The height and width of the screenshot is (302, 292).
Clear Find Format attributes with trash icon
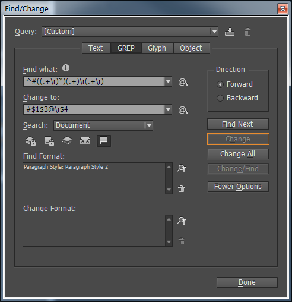point(181,189)
